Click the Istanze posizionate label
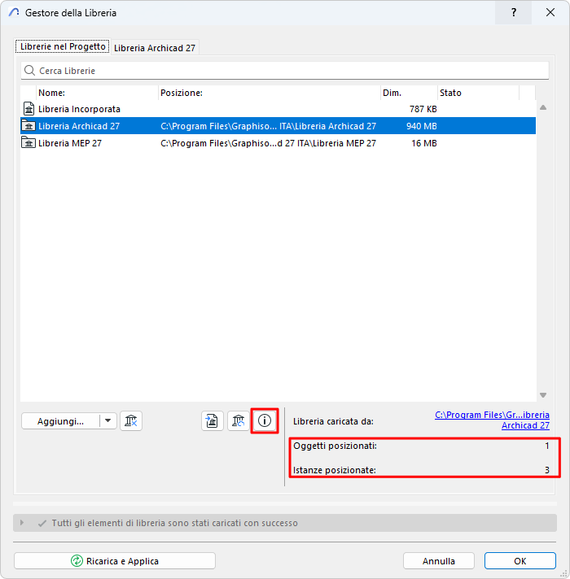The height and width of the screenshot is (579, 570). coord(335,470)
